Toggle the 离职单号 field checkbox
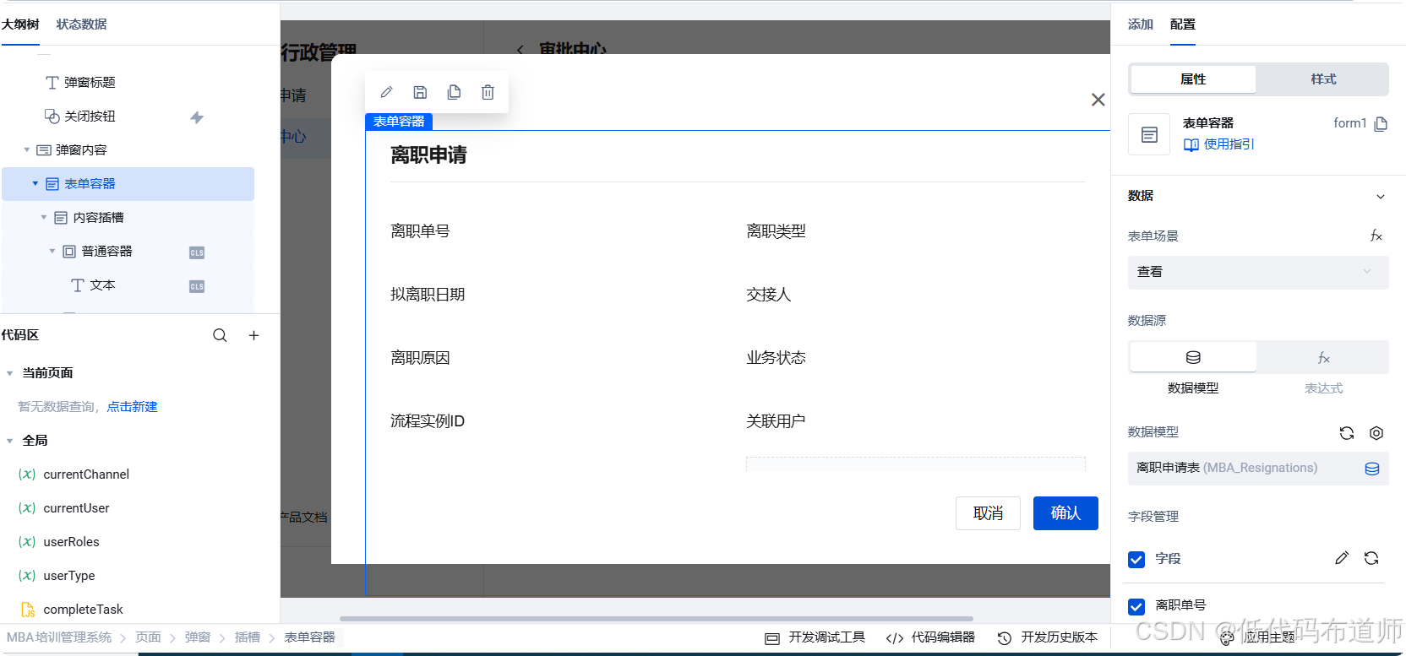The height and width of the screenshot is (656, 1406). coord(1136,606)
